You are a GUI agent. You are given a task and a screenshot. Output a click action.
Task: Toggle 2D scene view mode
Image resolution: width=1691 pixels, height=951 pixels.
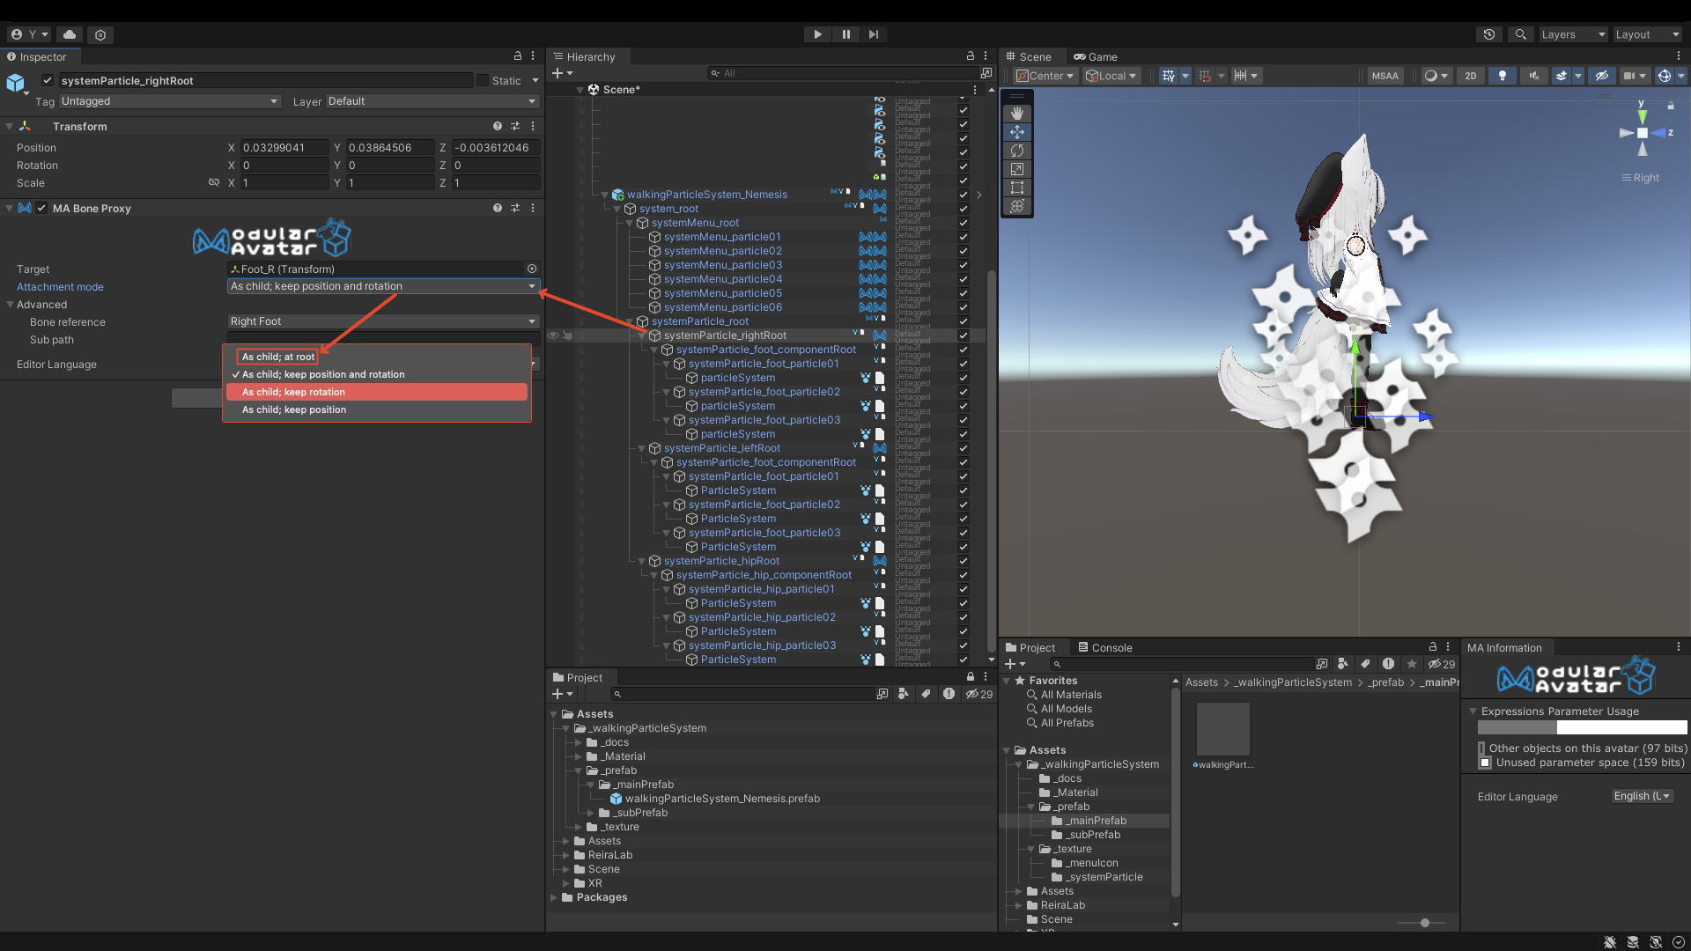pos(1470,76)
